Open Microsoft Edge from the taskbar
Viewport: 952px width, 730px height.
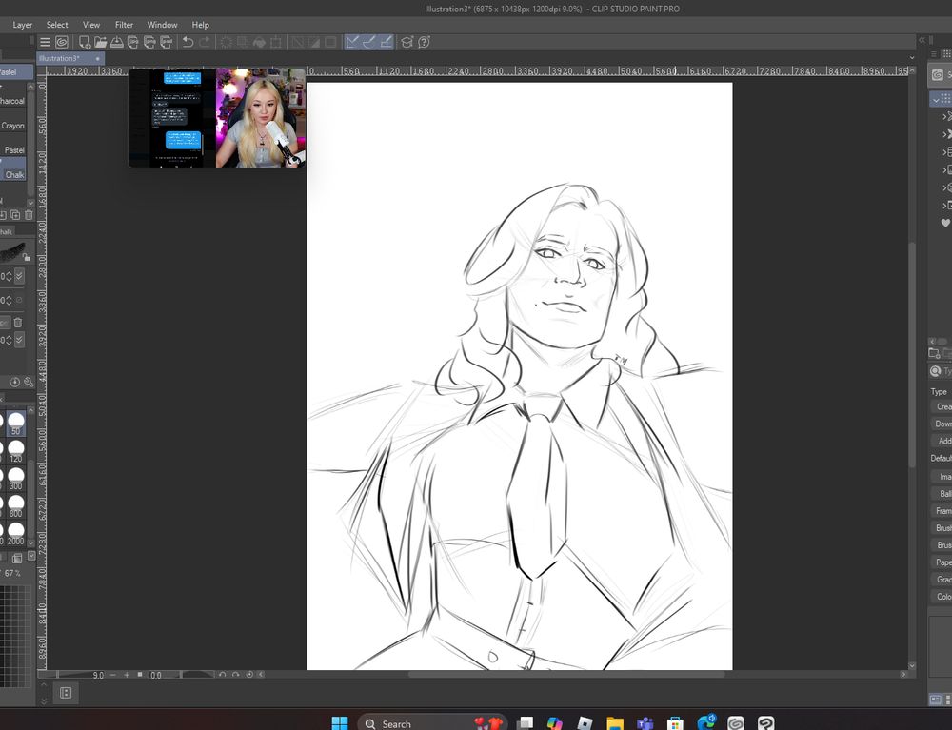pos(705,723)
